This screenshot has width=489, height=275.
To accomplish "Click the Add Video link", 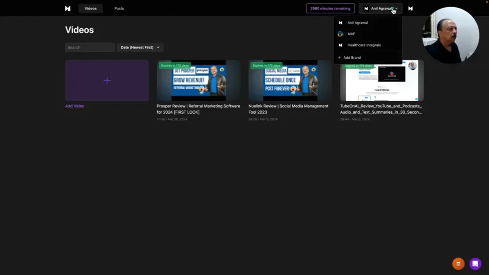I will tap(74, 106).
